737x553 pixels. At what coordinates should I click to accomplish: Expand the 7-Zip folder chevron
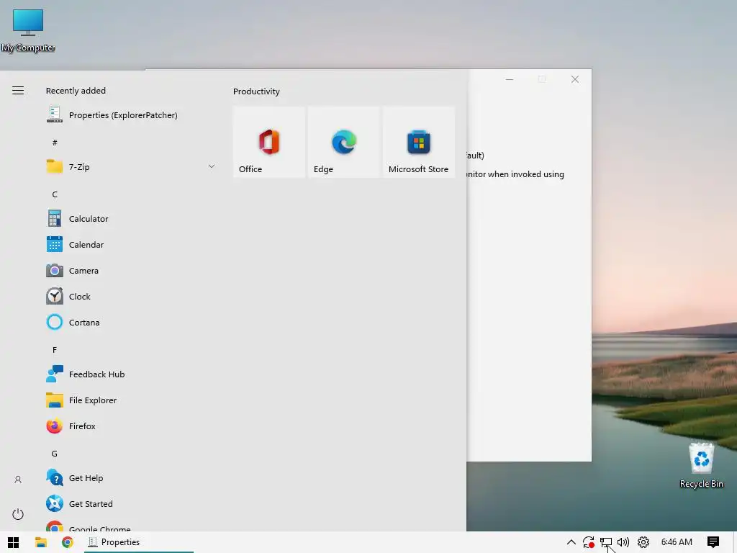pyautogui.click(x=212, y=166)
